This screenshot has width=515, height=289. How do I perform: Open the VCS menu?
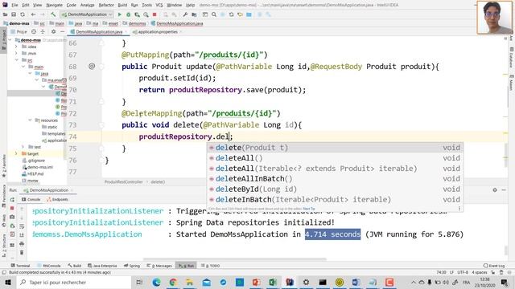(159, 5)
